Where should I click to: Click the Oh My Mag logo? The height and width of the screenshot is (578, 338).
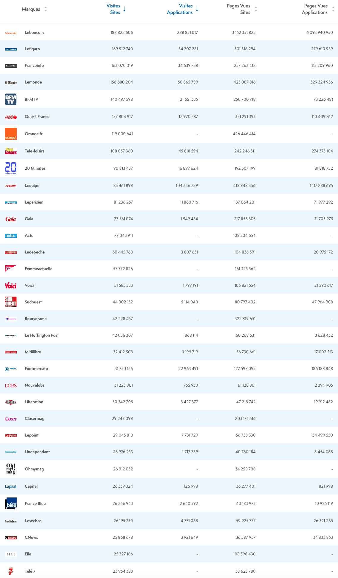(x=11, y=469)
